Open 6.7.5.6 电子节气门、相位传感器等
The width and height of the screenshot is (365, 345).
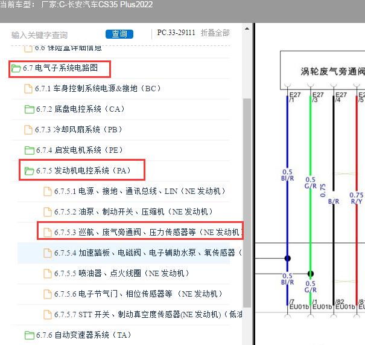(138, 294)
